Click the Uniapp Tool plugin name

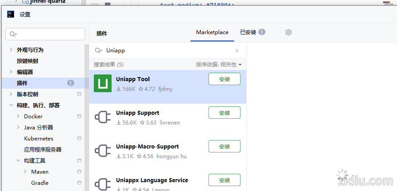[x=133, y=79]
